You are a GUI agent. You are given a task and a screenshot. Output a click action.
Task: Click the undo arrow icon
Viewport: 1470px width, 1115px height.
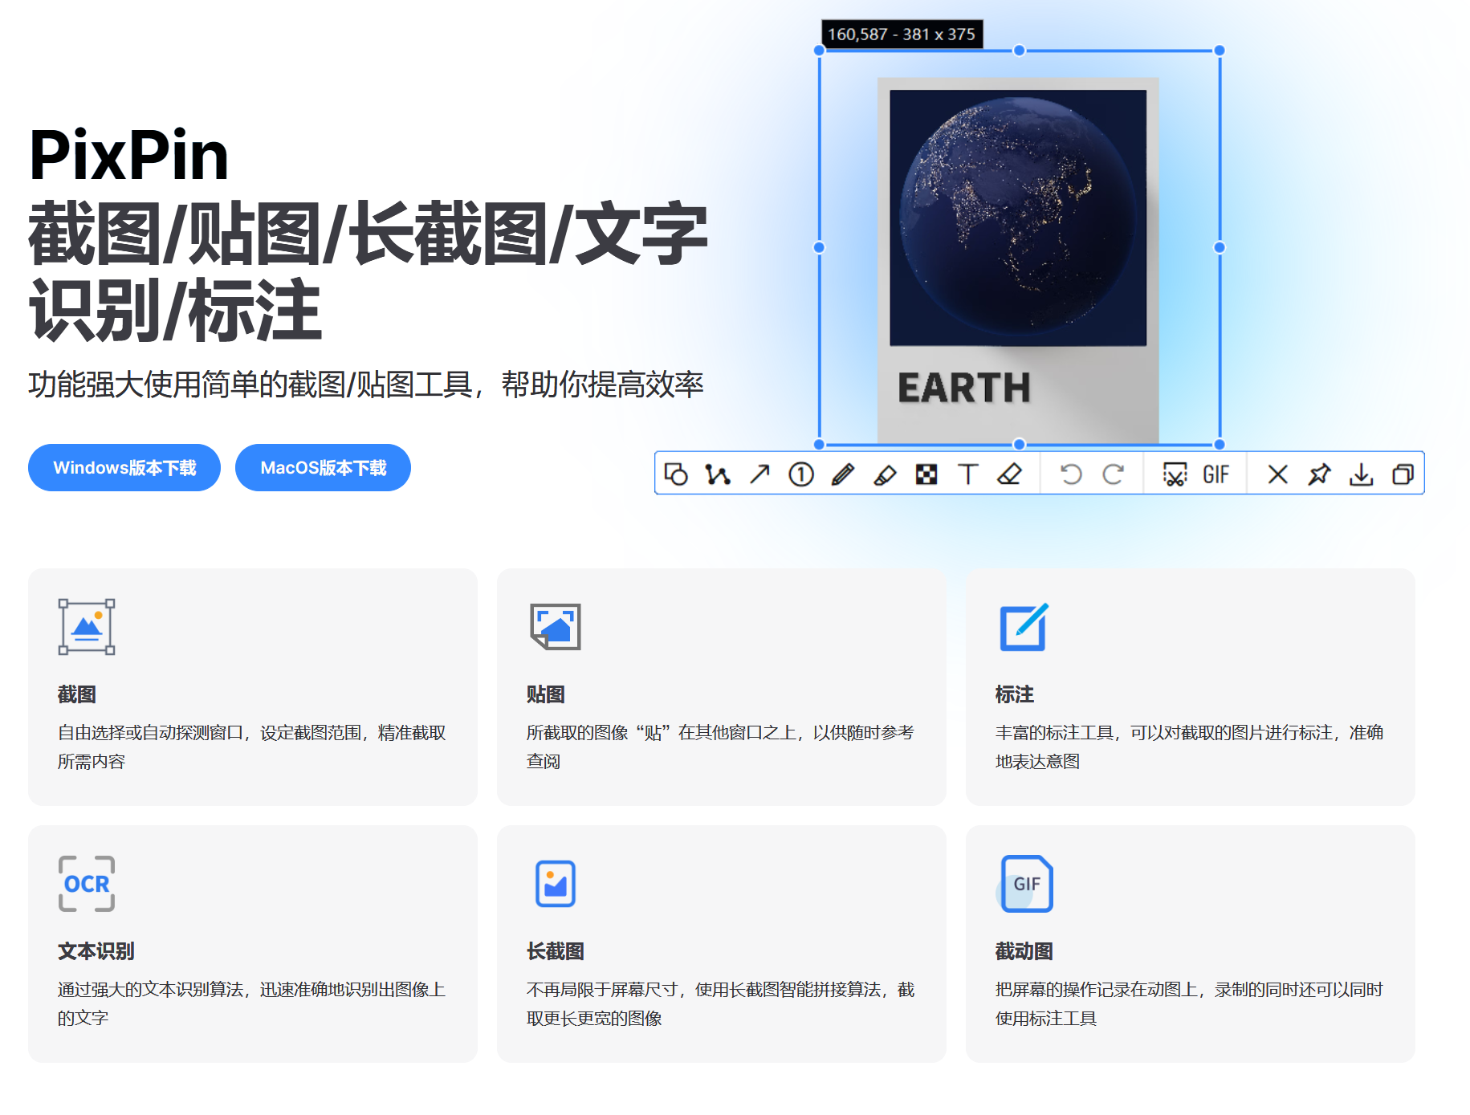pyautogui.click(x=1071, y=474)
